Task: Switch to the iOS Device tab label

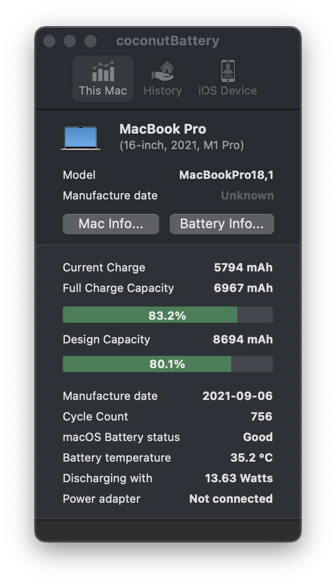Action: point(228,90)
